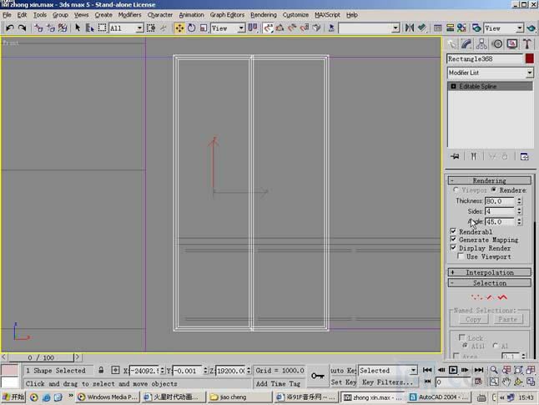Click the Set Key button
This screenshot has height=405, width=539.
pos(343,382)
